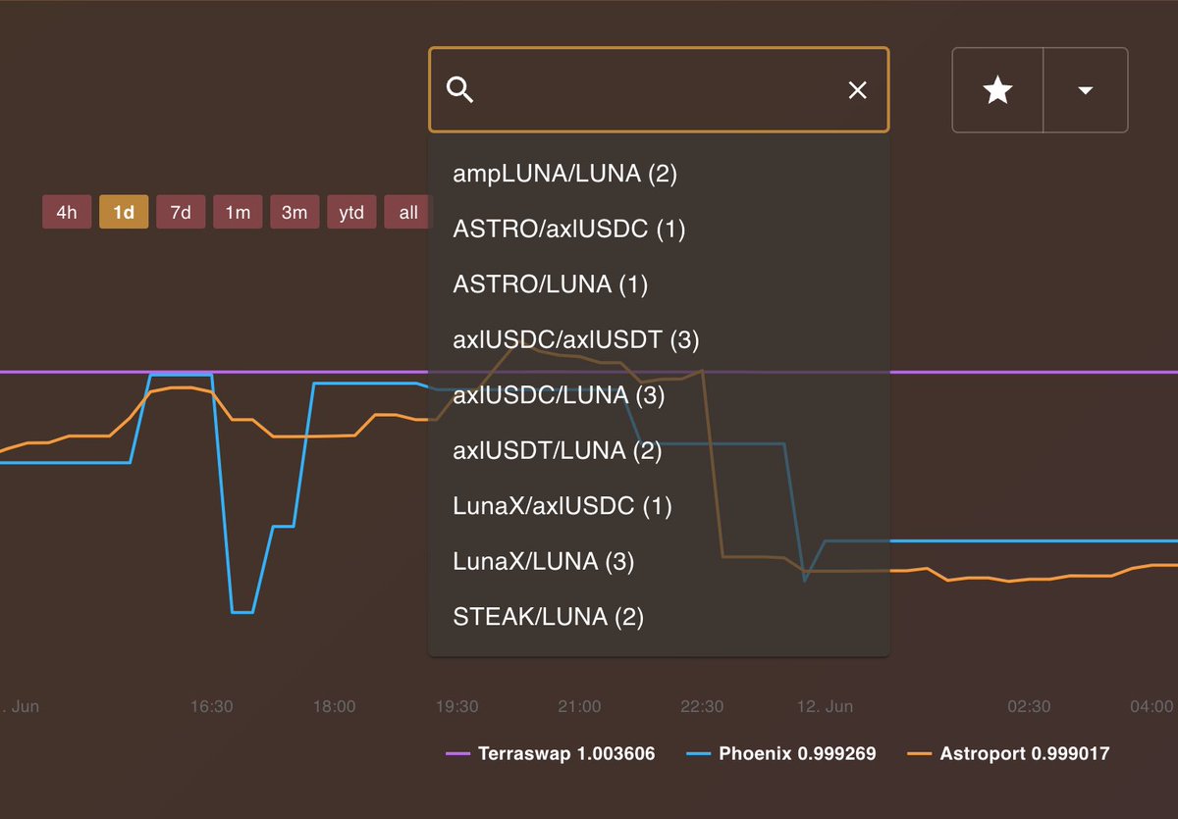Select axlUSDC/axlUSDT (3) pair

point(659,340)
